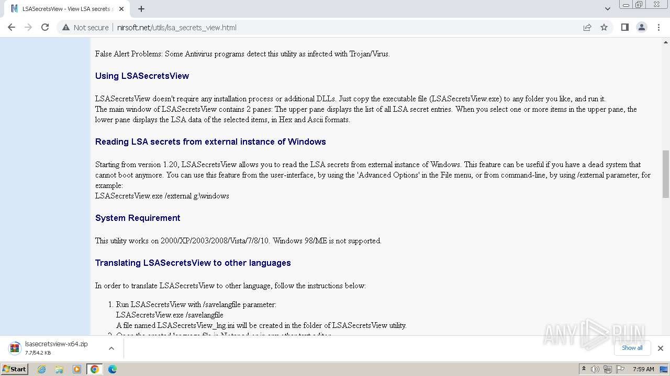The width and height of the screenshot is (670, 376).
Task: Open the volume control in the tray
Action: click(x=596, y=369)
